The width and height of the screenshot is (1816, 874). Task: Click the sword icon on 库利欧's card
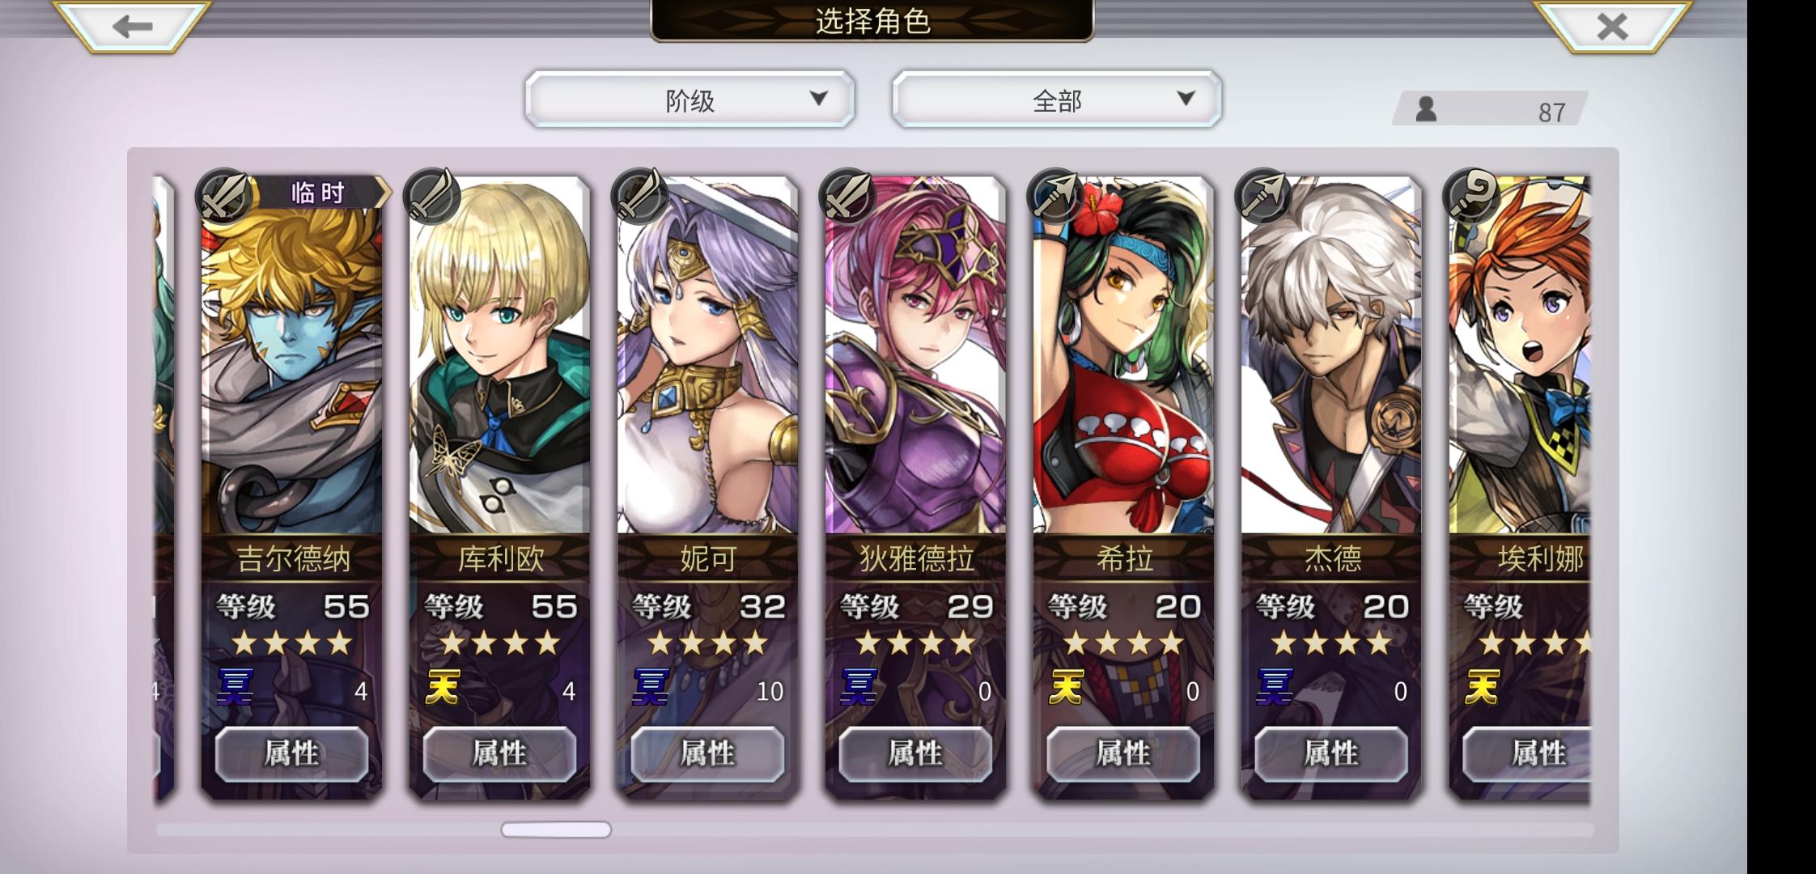click(x=432, y=197)
